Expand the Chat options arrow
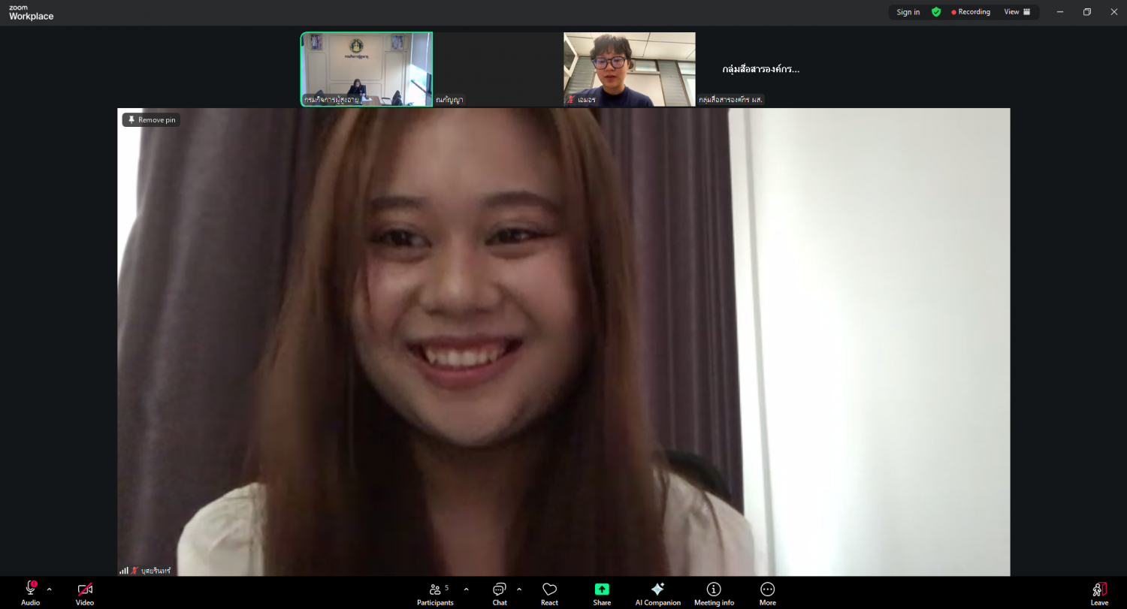 [519, 589]
